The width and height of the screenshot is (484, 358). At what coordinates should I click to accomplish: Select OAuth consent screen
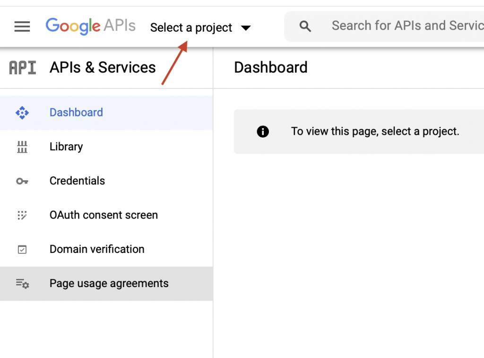(106, 215)
